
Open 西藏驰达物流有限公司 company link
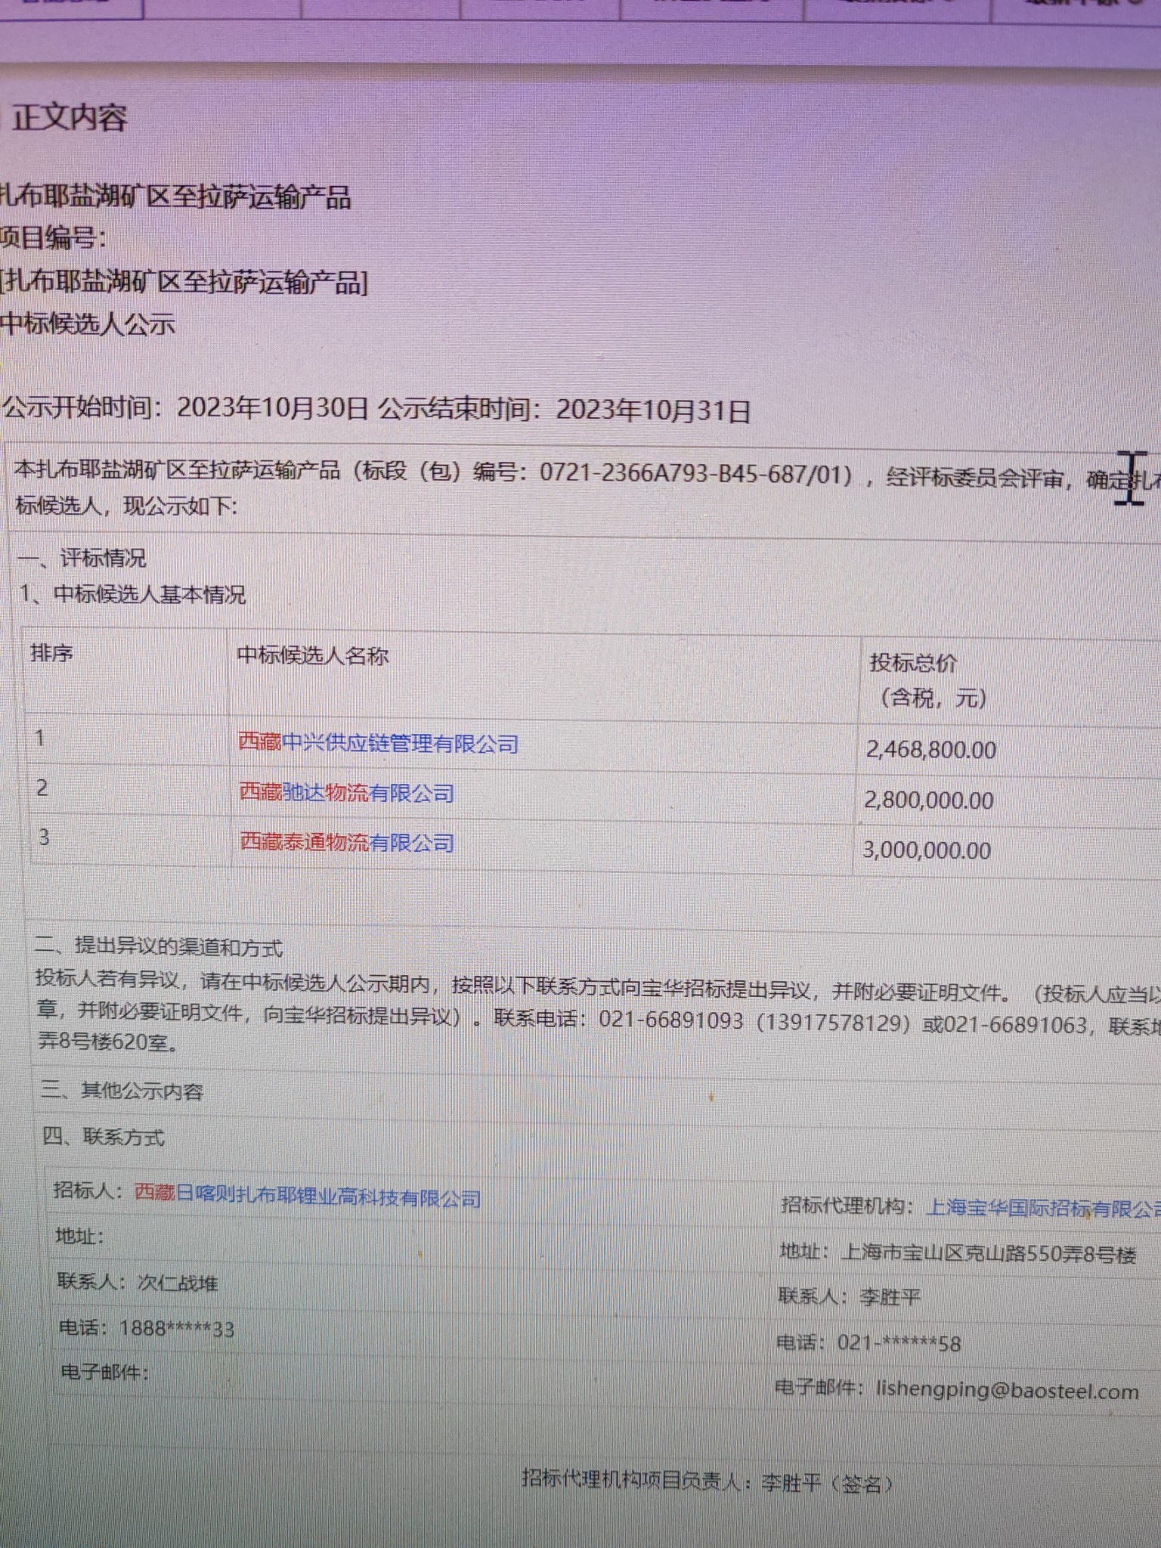[x=346, y=792]
